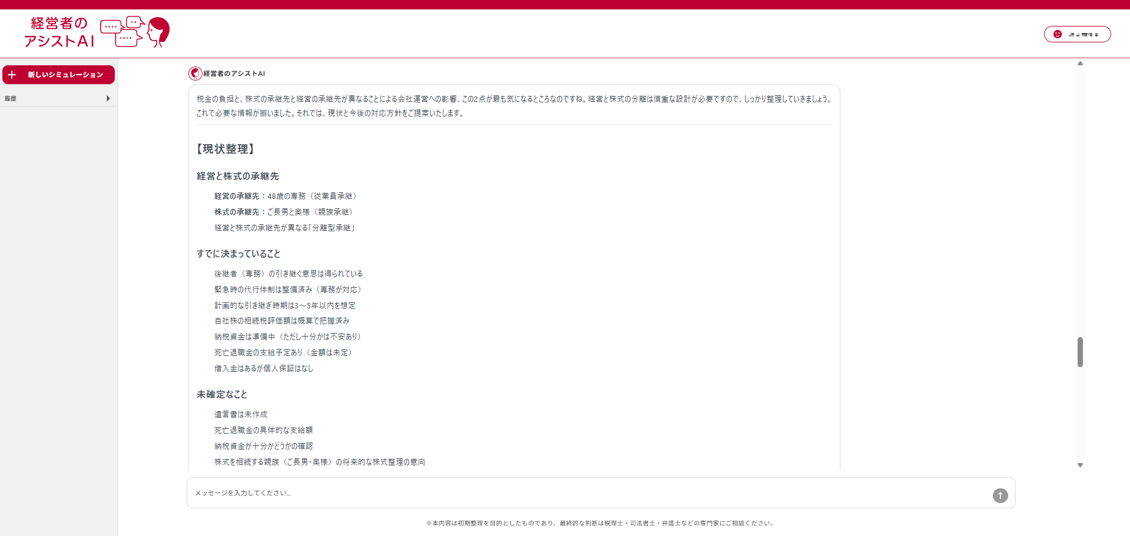This screenshot has height=536, width=1130.
Task: Click the 経営者のアシストAI sender name
Action: [x=234, y=74]
